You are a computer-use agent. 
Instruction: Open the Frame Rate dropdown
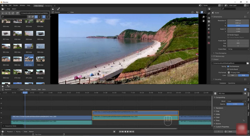[238, 49]
